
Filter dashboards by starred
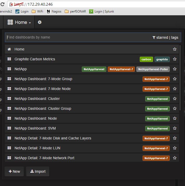[162, 37]
